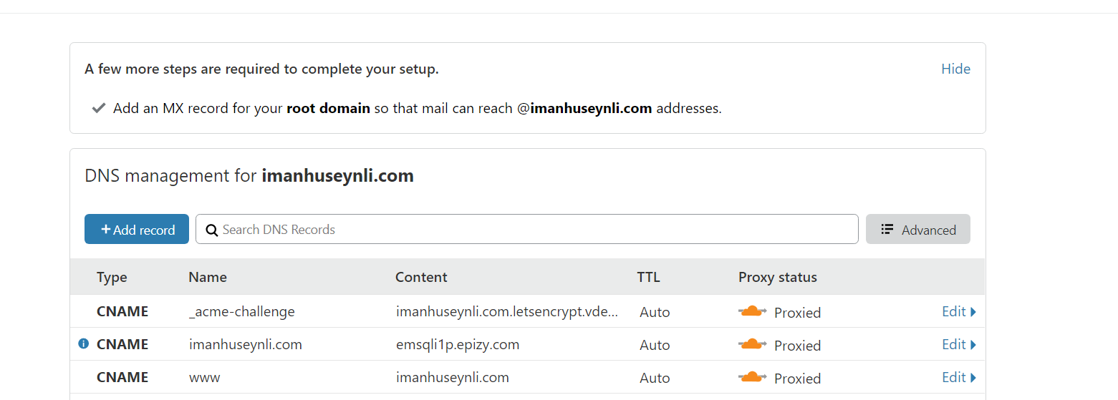
Task: Click the list icon on Advanced button
Action: [x=887, y=230]
